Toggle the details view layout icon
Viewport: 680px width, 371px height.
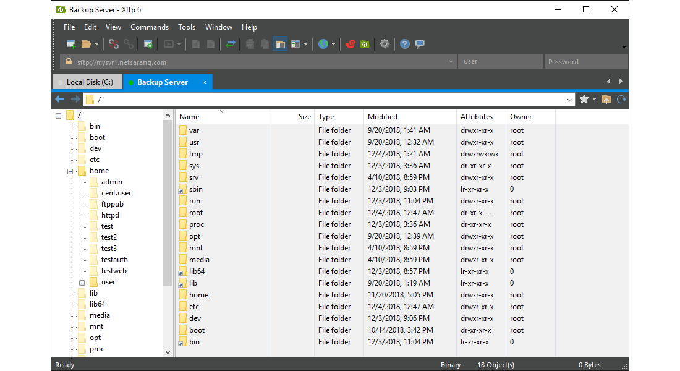click(x=295, y=43)
